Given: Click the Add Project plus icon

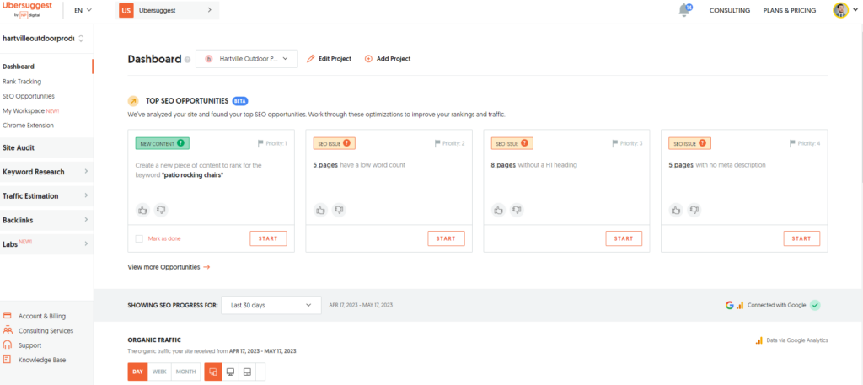Looking at the screenshot, I should [368, 59].
